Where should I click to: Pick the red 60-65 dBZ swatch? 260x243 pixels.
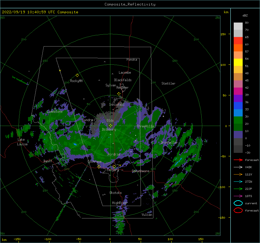click(238, 41)
